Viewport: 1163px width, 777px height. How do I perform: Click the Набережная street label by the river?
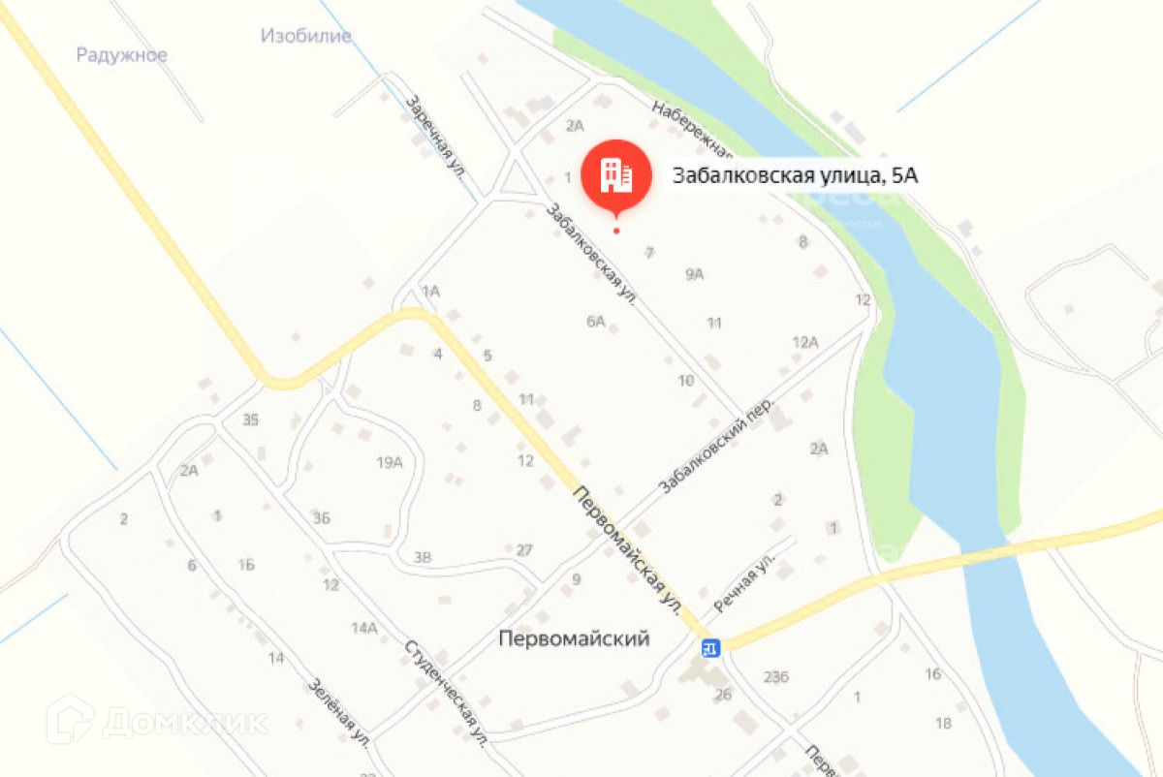(x=690, y=129)
